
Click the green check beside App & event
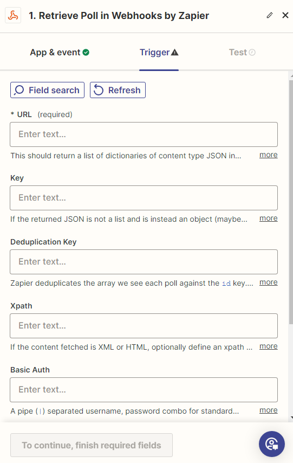pos(86,53)
